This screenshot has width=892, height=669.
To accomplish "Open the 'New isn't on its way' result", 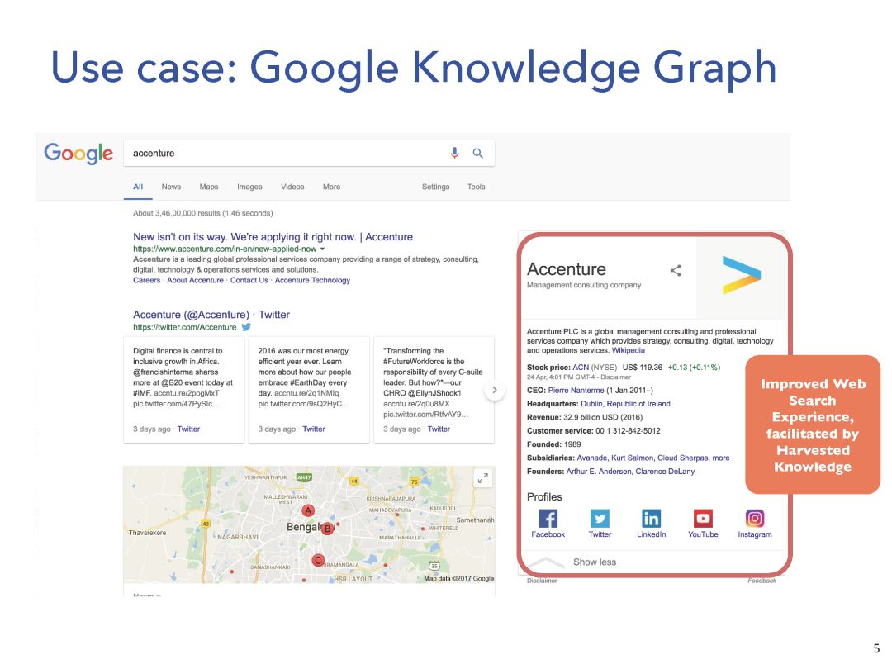I will pos(273,237).
